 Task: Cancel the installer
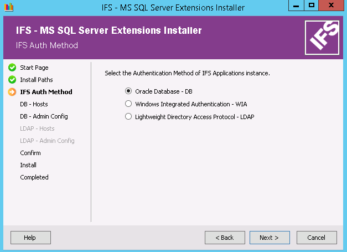[316, 238]
